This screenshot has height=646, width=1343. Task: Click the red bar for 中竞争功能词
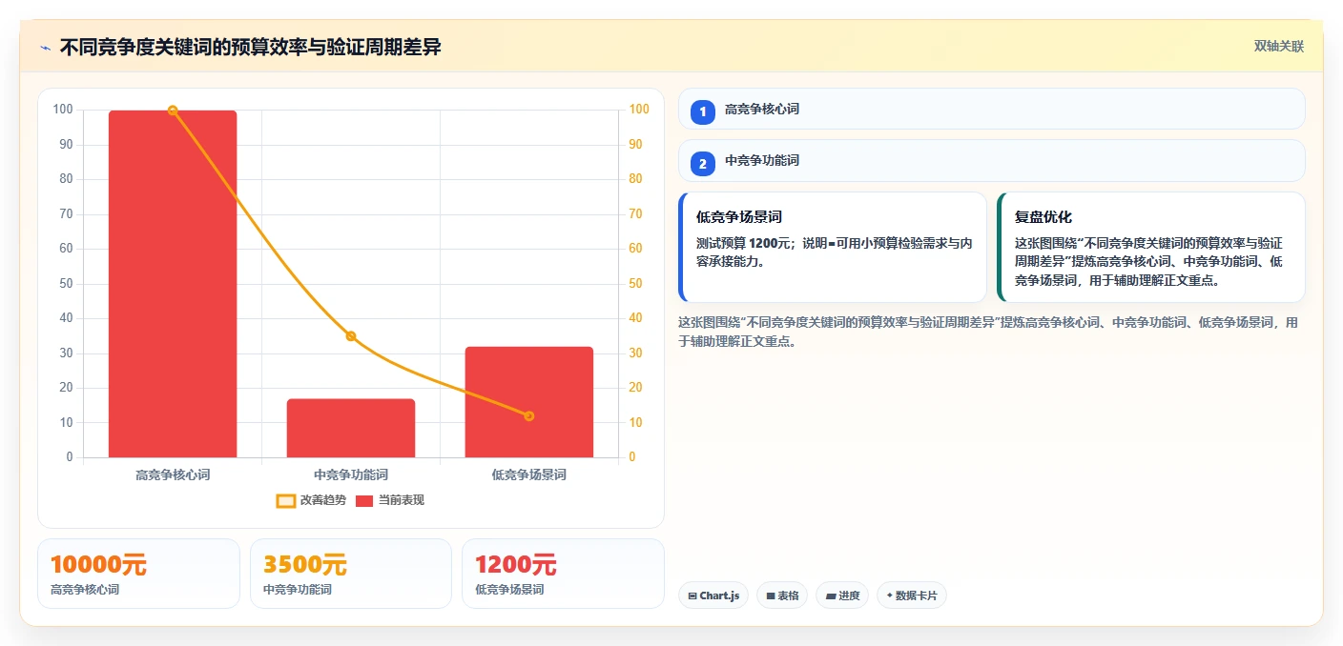coord(351,428)
